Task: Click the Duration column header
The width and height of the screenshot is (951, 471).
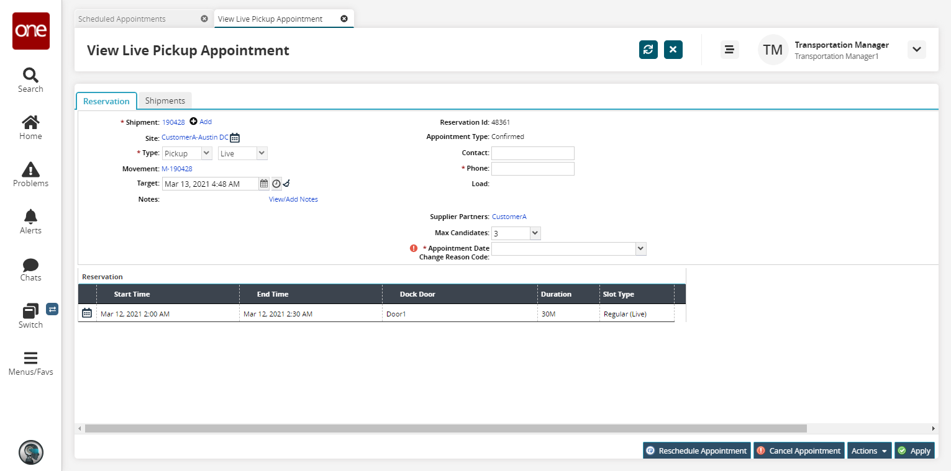Action: coord(568,294)
